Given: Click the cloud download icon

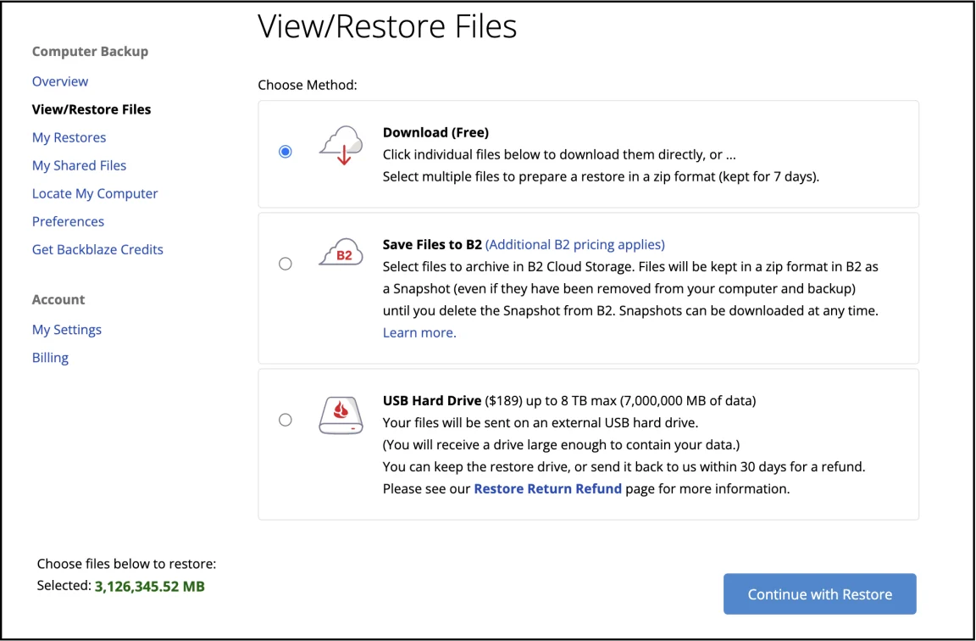Looking at the screenshot, I should (341, 145).
